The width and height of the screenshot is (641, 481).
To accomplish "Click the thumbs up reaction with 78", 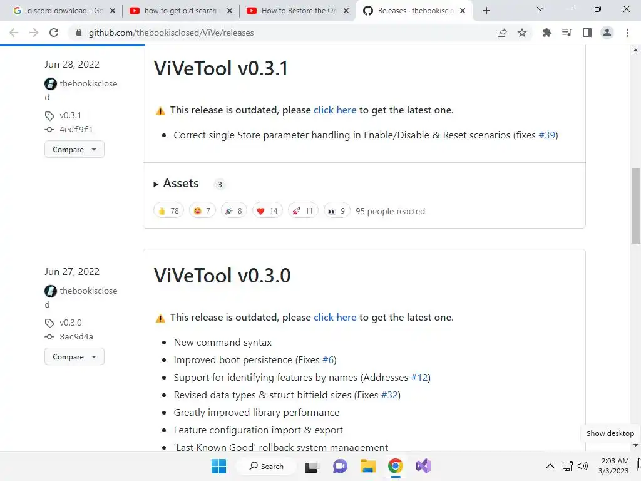I will click(x=169, y=210).
